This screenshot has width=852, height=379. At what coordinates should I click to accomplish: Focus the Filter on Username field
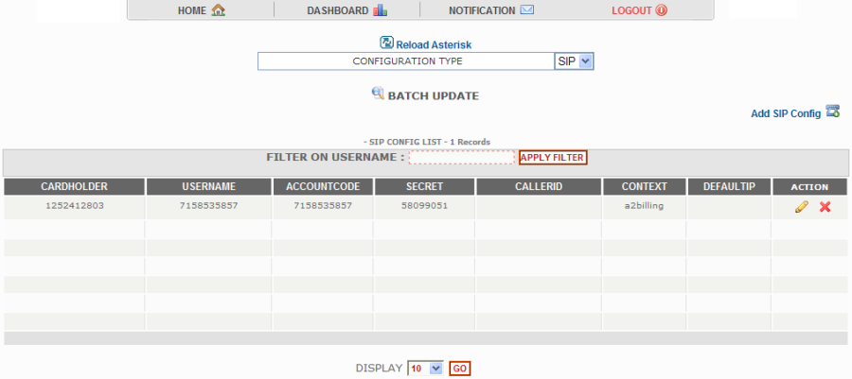point(461,157)
